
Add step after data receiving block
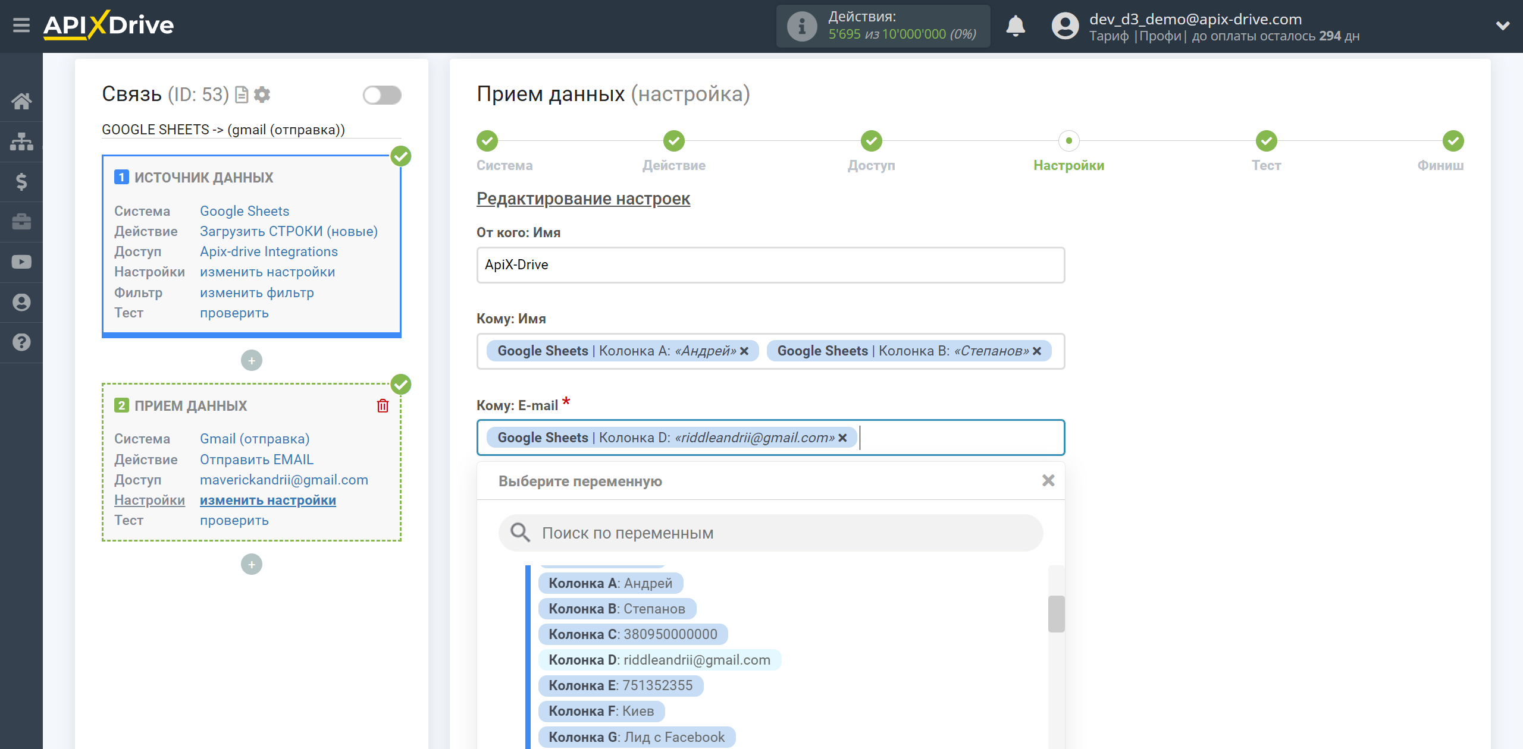252,564
